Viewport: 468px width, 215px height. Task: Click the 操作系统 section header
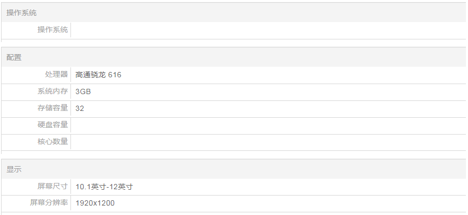(22, 13)
